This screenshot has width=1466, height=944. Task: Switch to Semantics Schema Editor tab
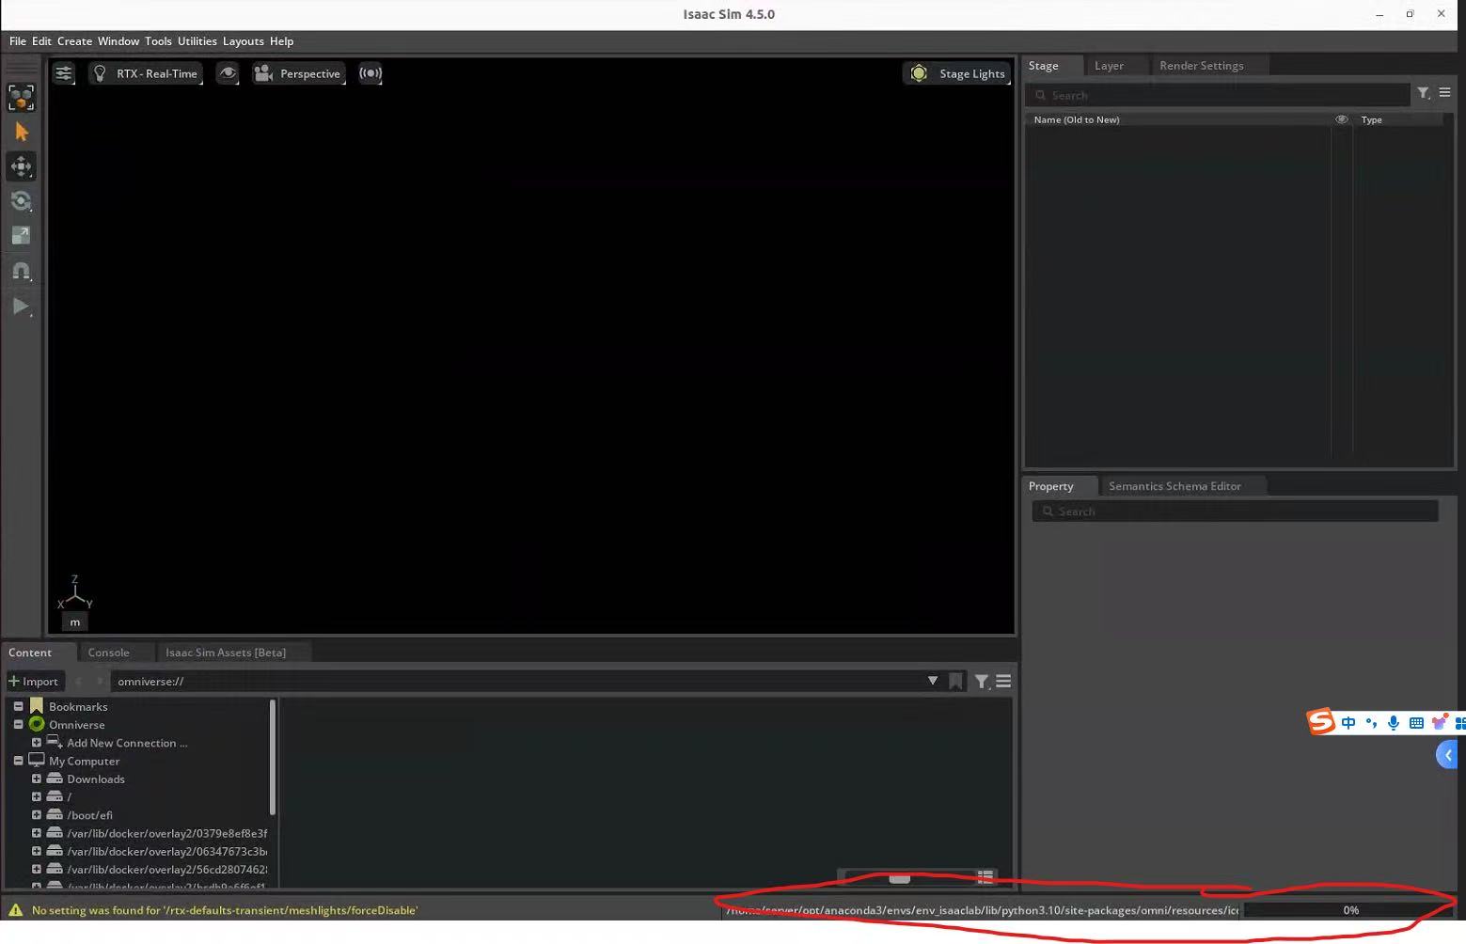tap(1174, 486)
